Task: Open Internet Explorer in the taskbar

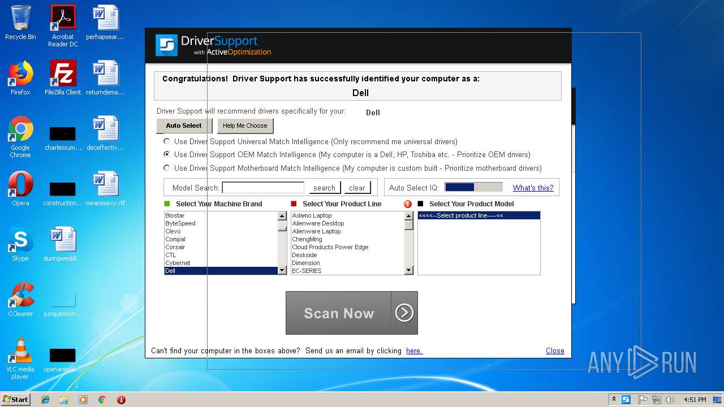Action: pyautogui.click(x=45, y=400)
